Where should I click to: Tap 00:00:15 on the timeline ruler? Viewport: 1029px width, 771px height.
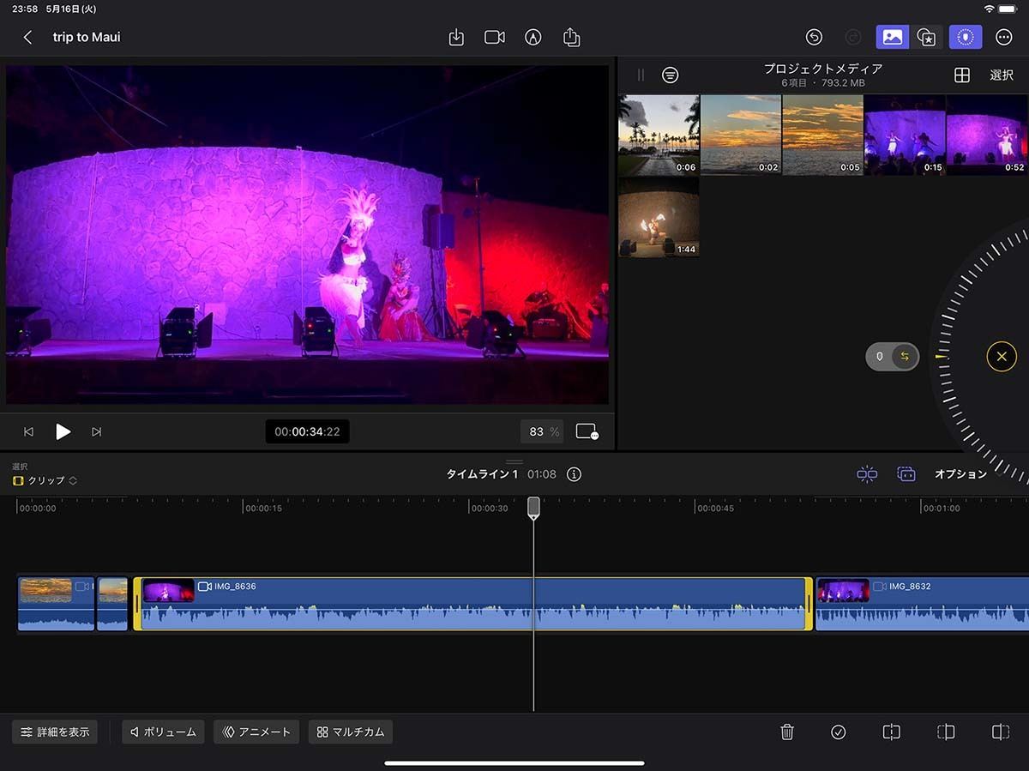point(262,509)
